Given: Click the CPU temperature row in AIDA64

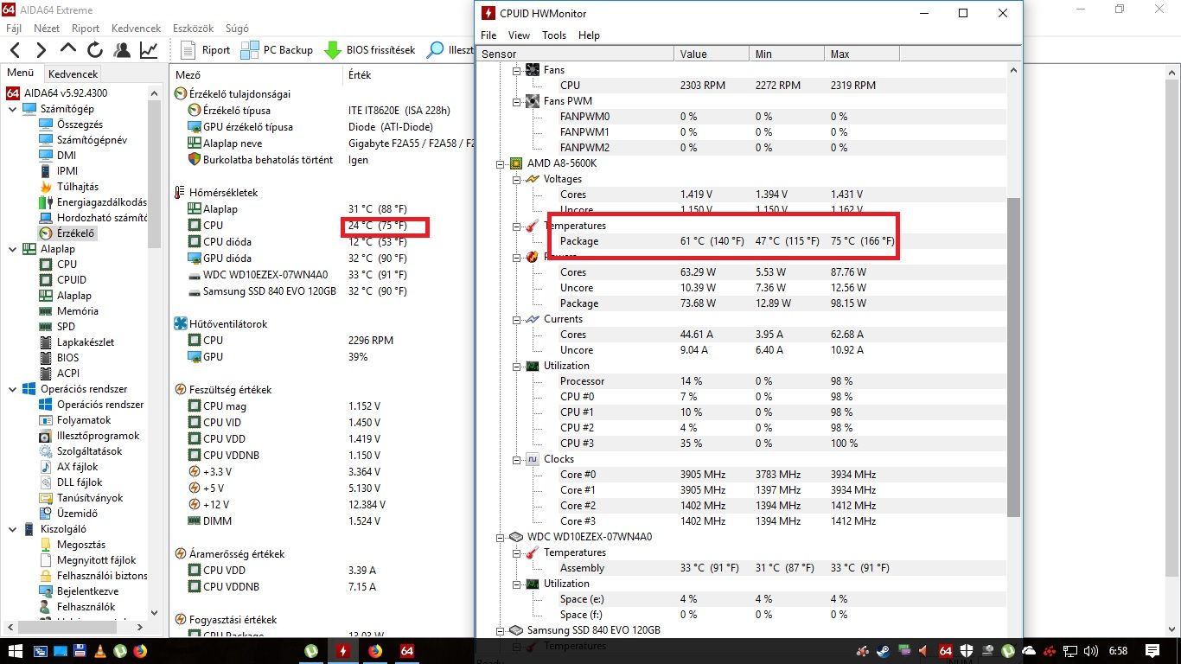Looking at the screenshot, I should (x=322, y=226).
